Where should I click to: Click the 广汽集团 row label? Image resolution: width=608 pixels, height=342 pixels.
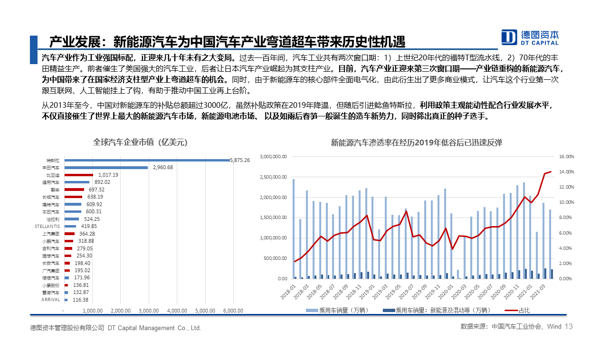pyautogui.click(x=50, y=270)
